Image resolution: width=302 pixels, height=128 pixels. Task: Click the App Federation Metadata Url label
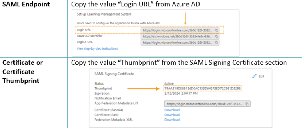click(x=116, y=103)
